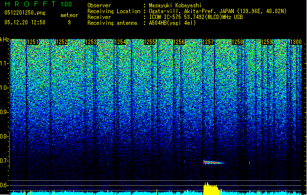Click the 1259 time marker

click(x=267, y=42)
